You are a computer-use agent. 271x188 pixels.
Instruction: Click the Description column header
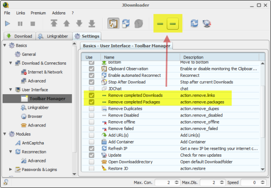(x=219, y=57)
